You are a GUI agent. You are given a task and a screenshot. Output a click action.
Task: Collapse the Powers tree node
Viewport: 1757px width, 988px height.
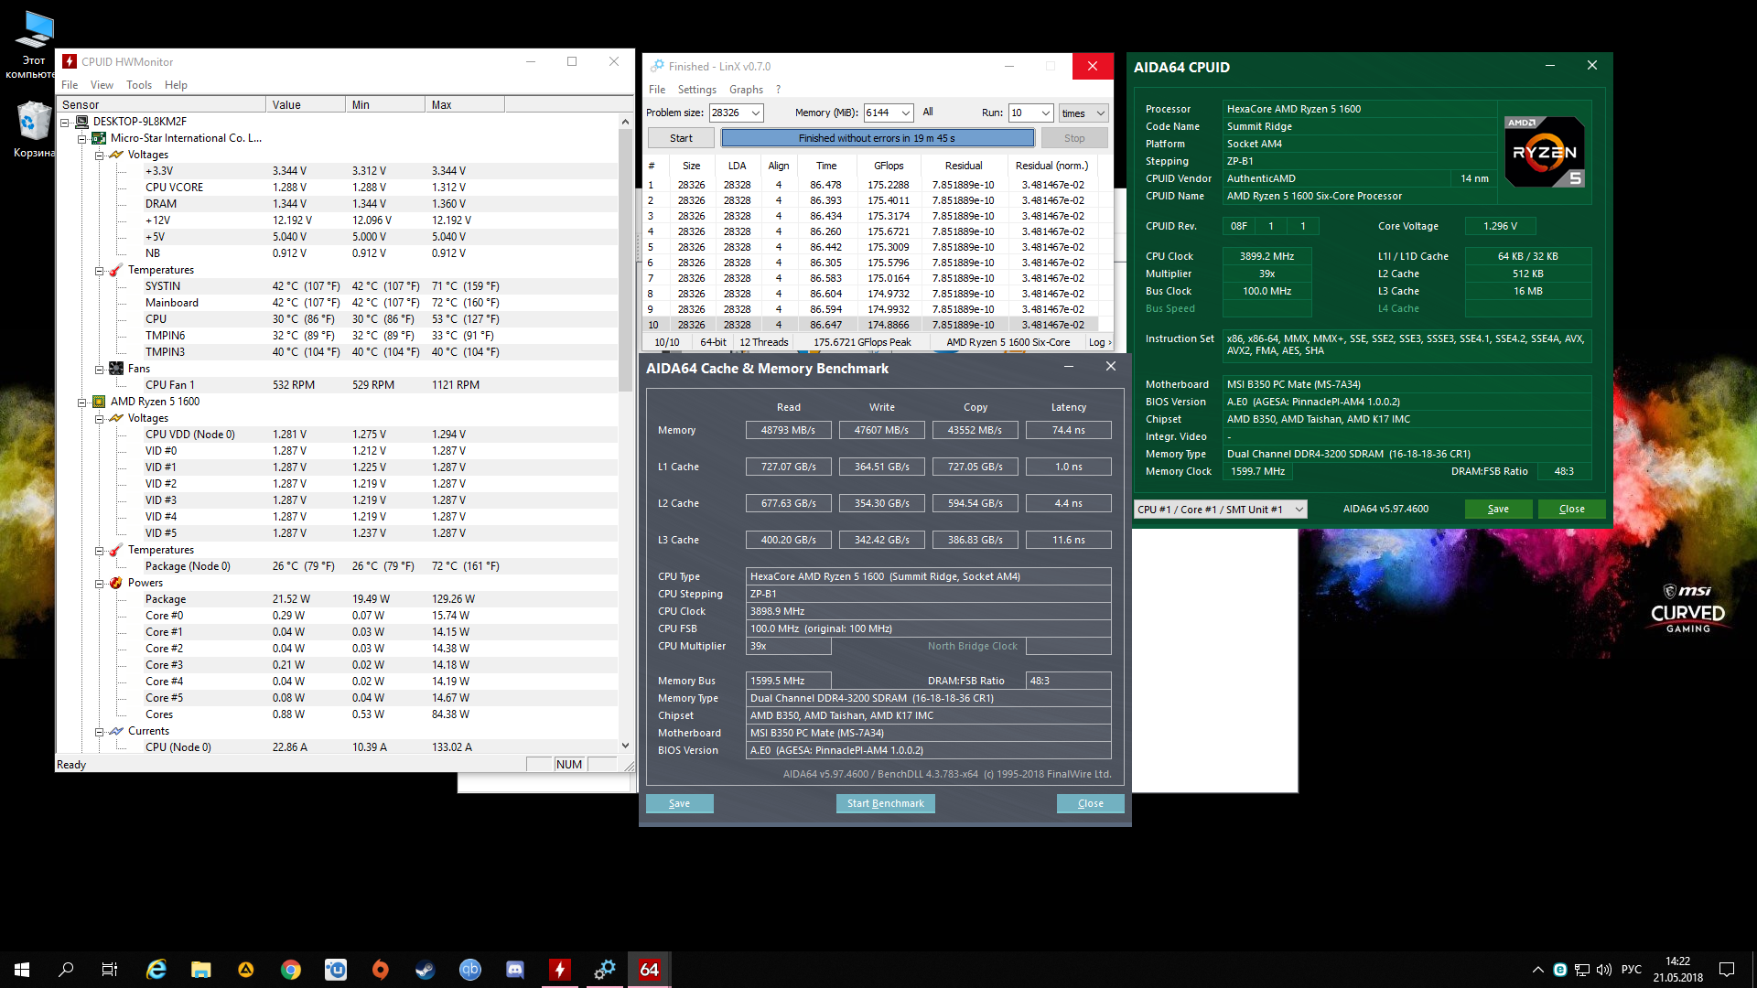99,583
